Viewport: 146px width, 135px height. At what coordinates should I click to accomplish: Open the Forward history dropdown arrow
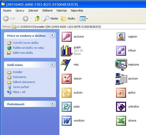point(31,18)
